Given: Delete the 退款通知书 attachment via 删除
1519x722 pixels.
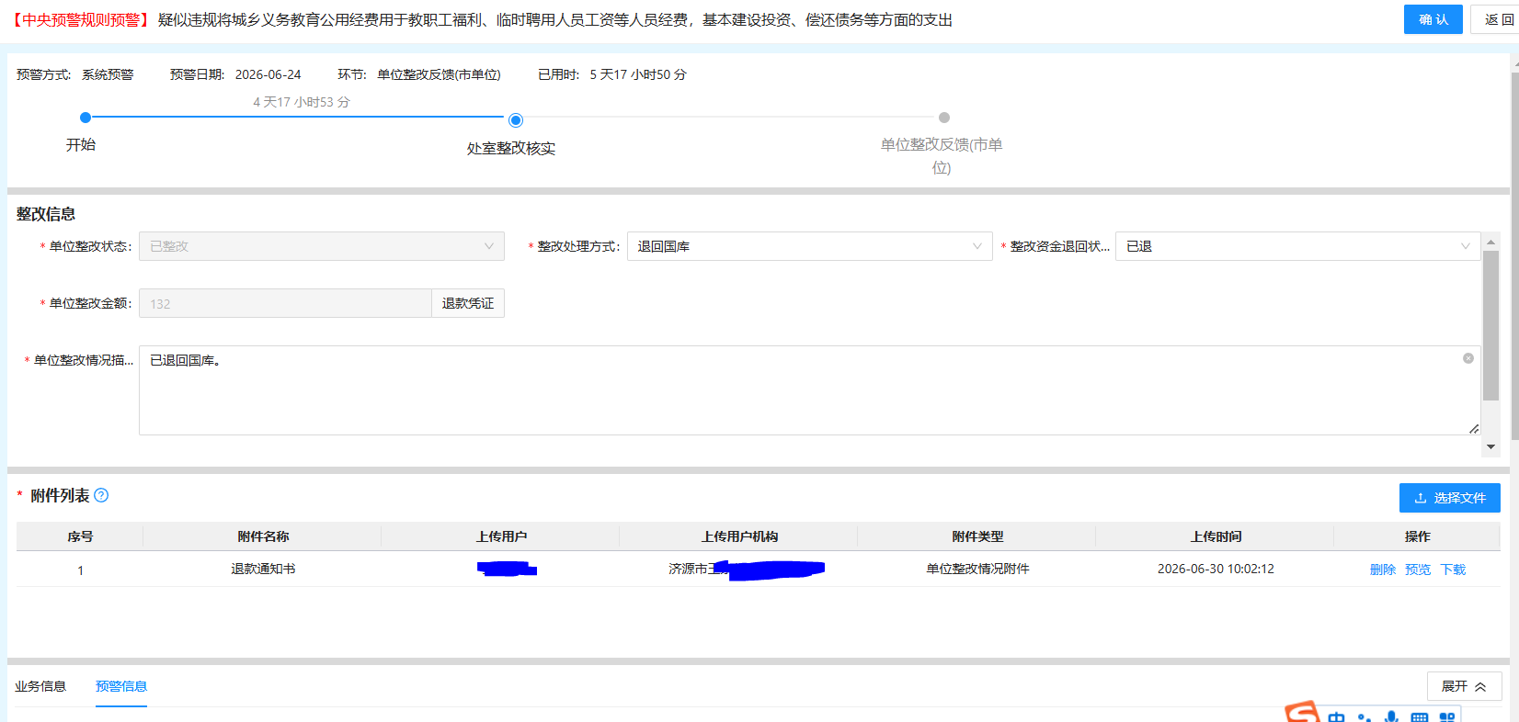Looking at the screenshot, I should [1383, 570].
